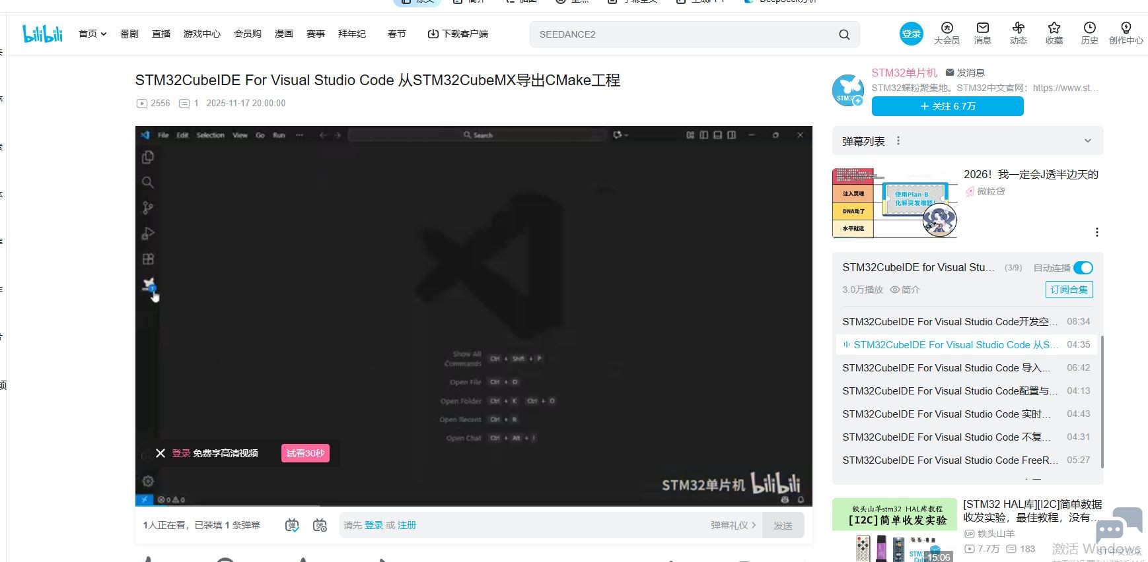Click 登录 link in danmaku box
1148x562 pixels.
coord(374,525)
